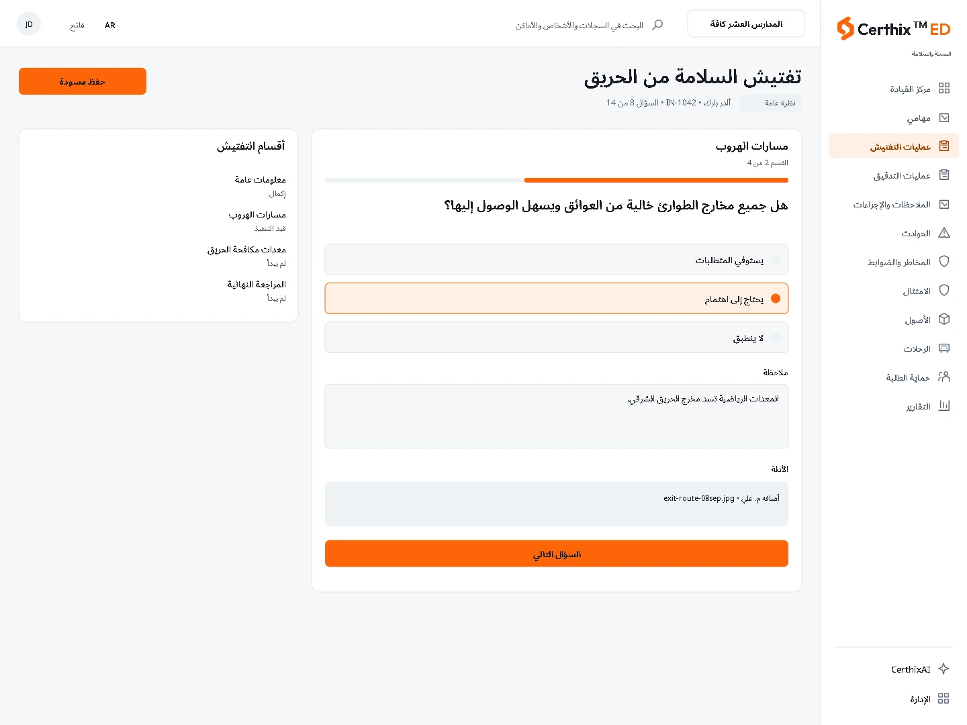This screenshot has width=967, height=725.
Task: Select the 'يحتاج إلى اهتمام' radio option
Action: (x=557, y=299)
